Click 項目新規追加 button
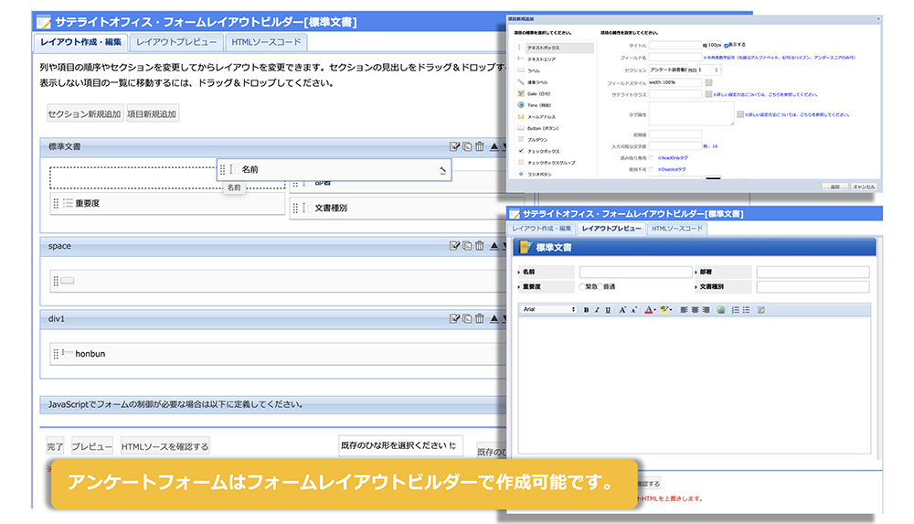The height and width of the screenshot is (524, 914). tap(152, 113)
